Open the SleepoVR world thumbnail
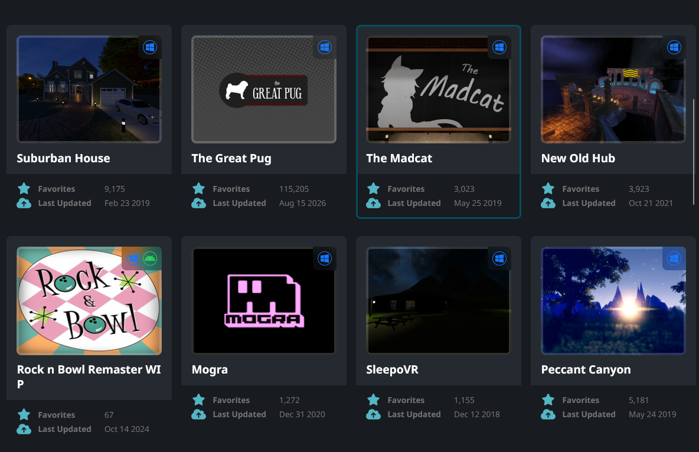 439,301
